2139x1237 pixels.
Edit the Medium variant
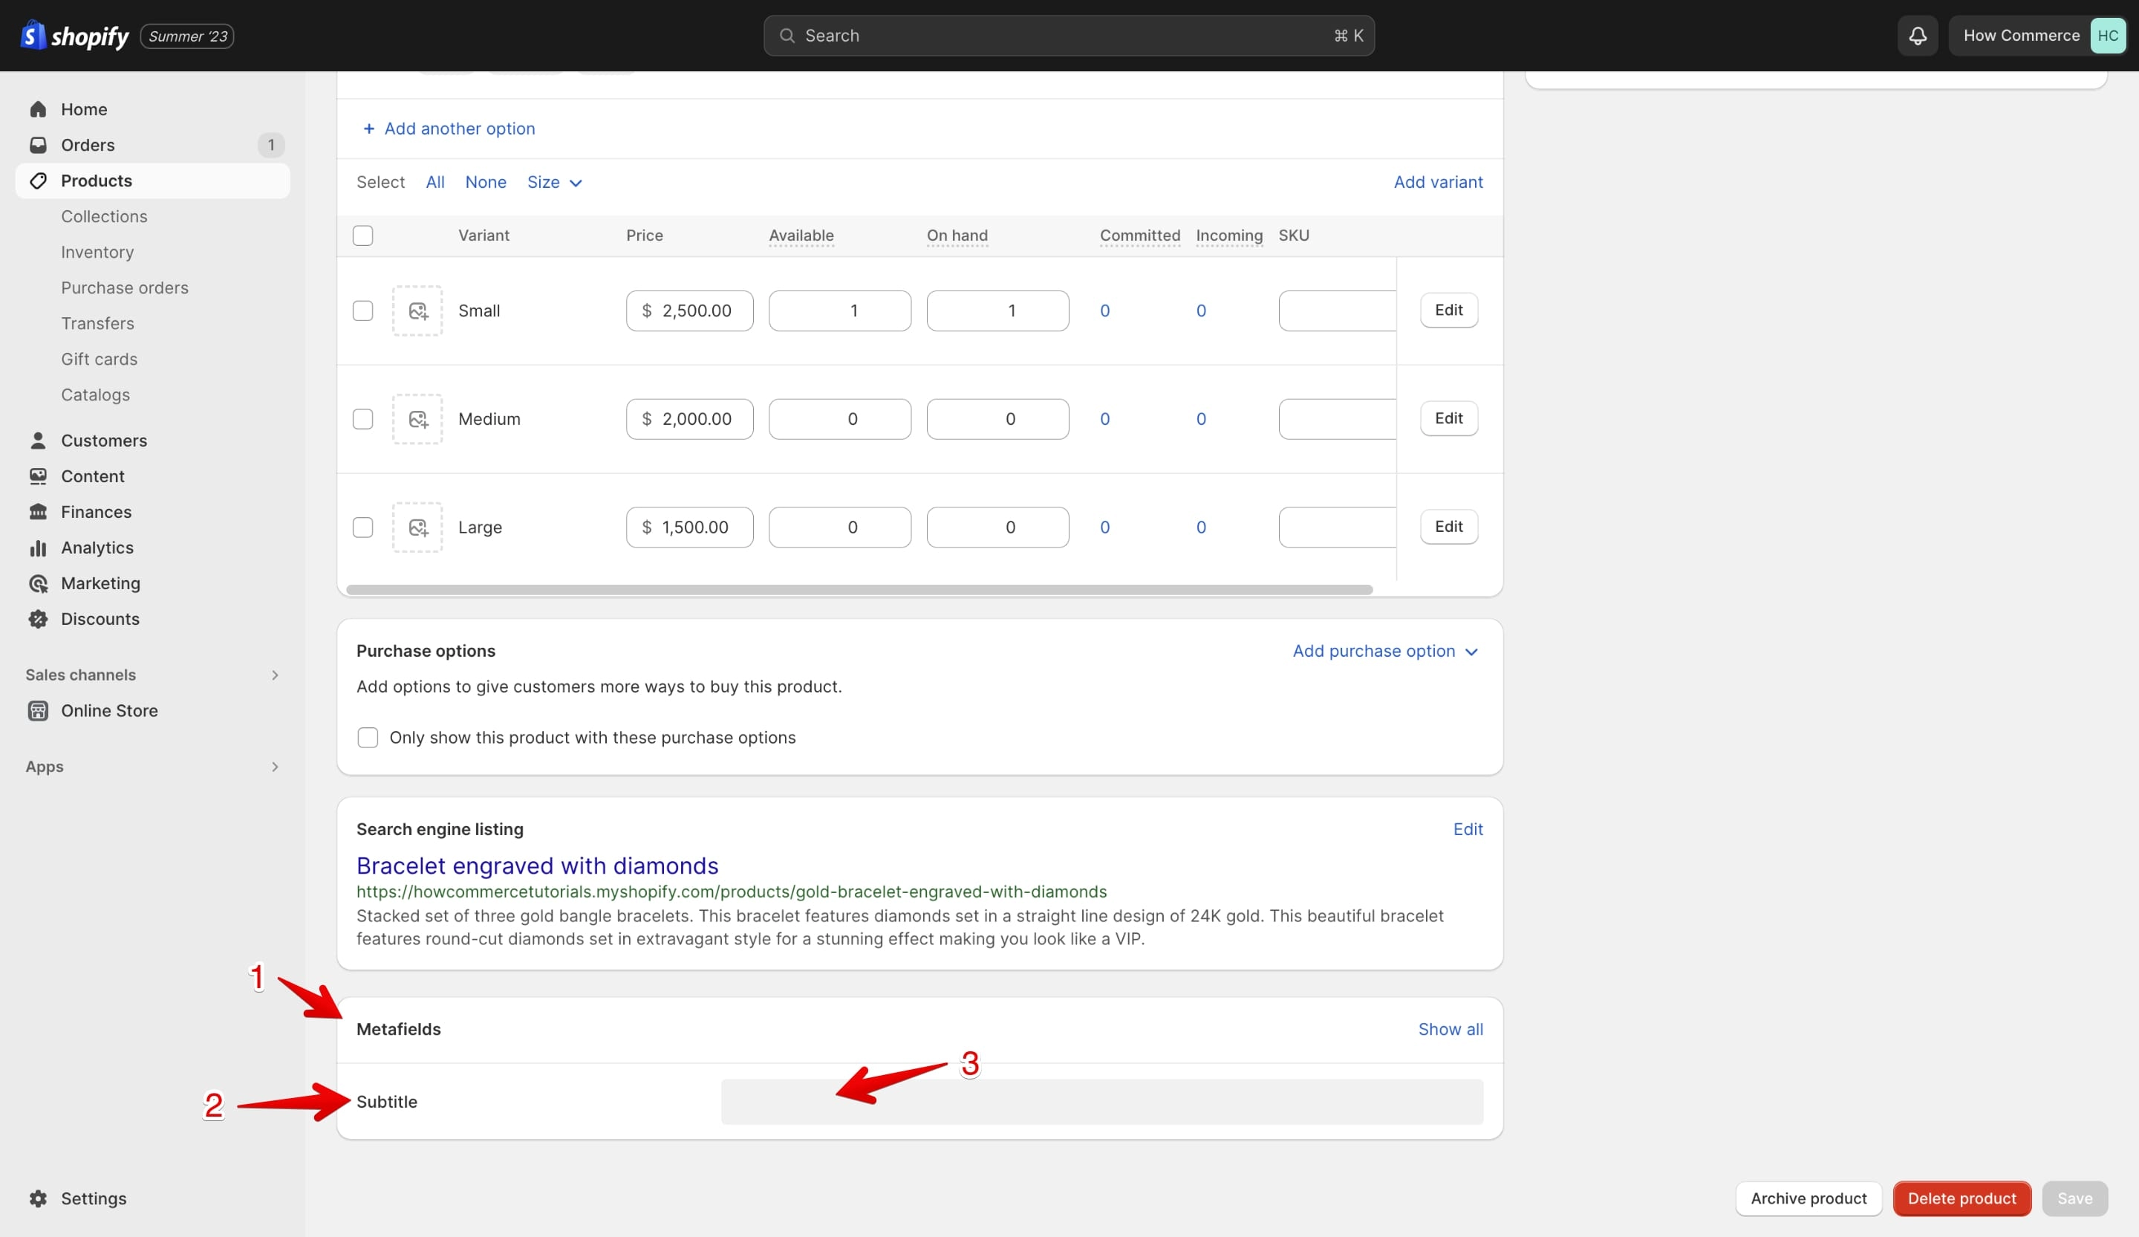(1449, 418)
